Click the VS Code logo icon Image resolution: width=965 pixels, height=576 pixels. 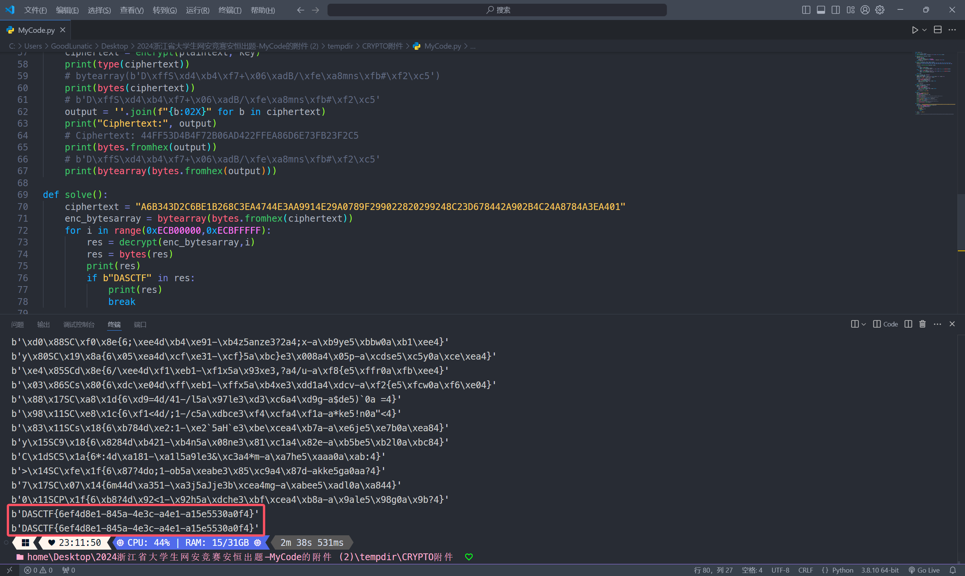[10, 10]
